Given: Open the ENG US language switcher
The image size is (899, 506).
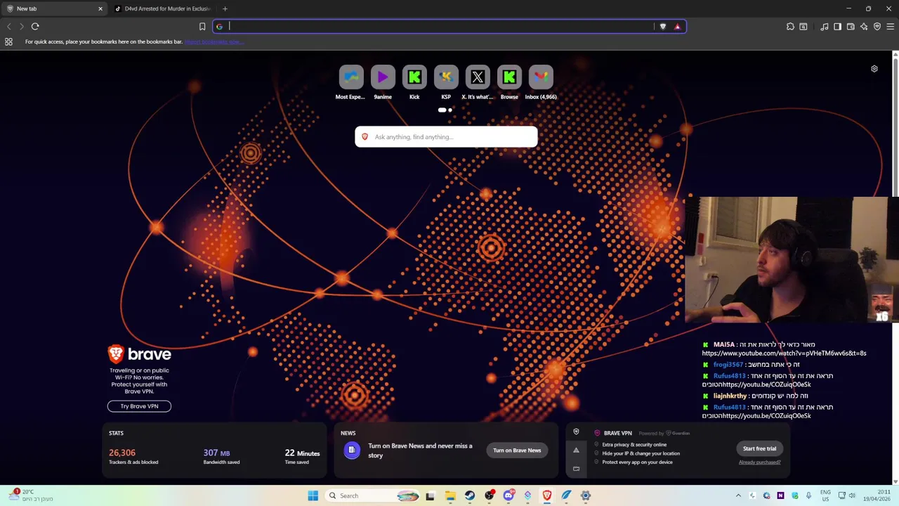Looking at the screenshot, I should pos(825,495).
